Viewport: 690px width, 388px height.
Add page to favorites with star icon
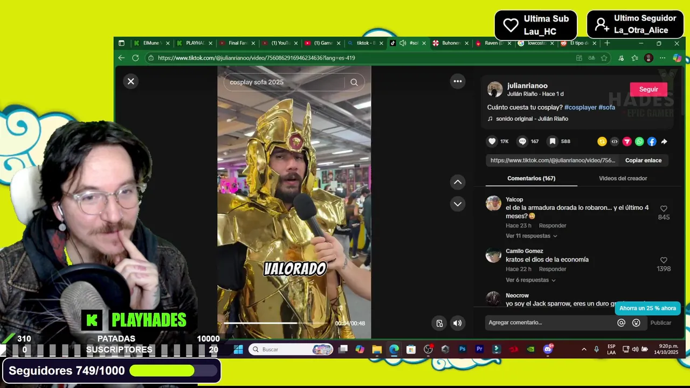(604, 58)
